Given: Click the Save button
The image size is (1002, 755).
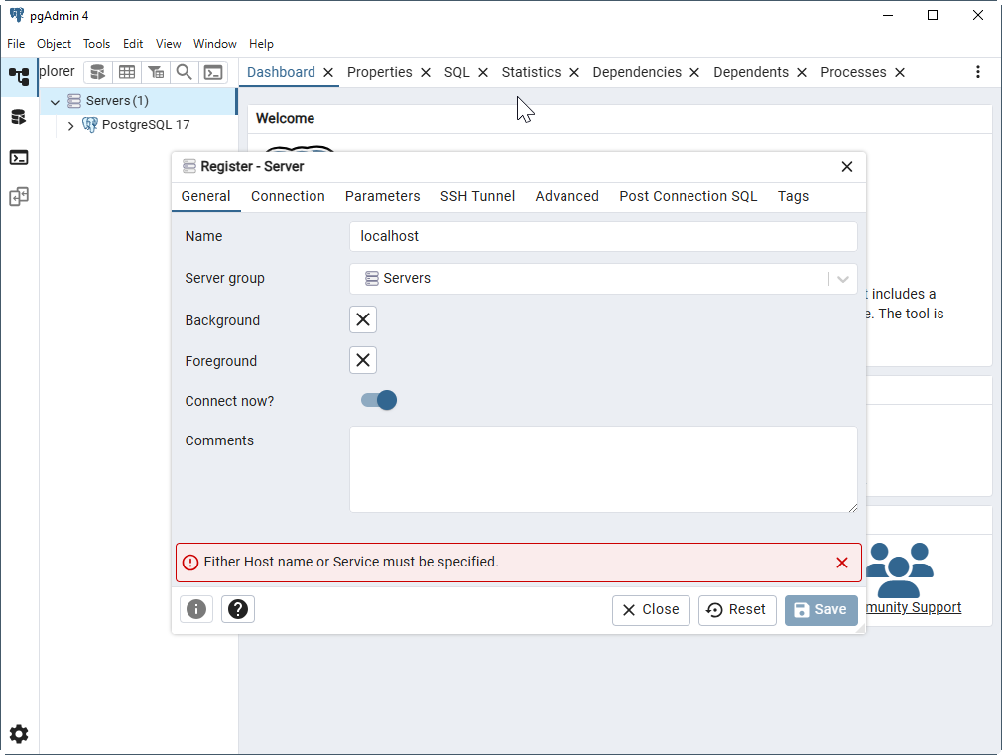Looking at the screenshot, I should (820, 610).
